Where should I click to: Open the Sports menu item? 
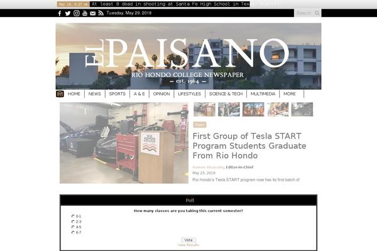click(x=117, y=94)
